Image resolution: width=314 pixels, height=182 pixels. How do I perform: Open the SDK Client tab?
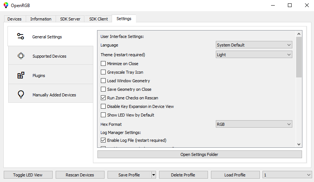point(99,19)
